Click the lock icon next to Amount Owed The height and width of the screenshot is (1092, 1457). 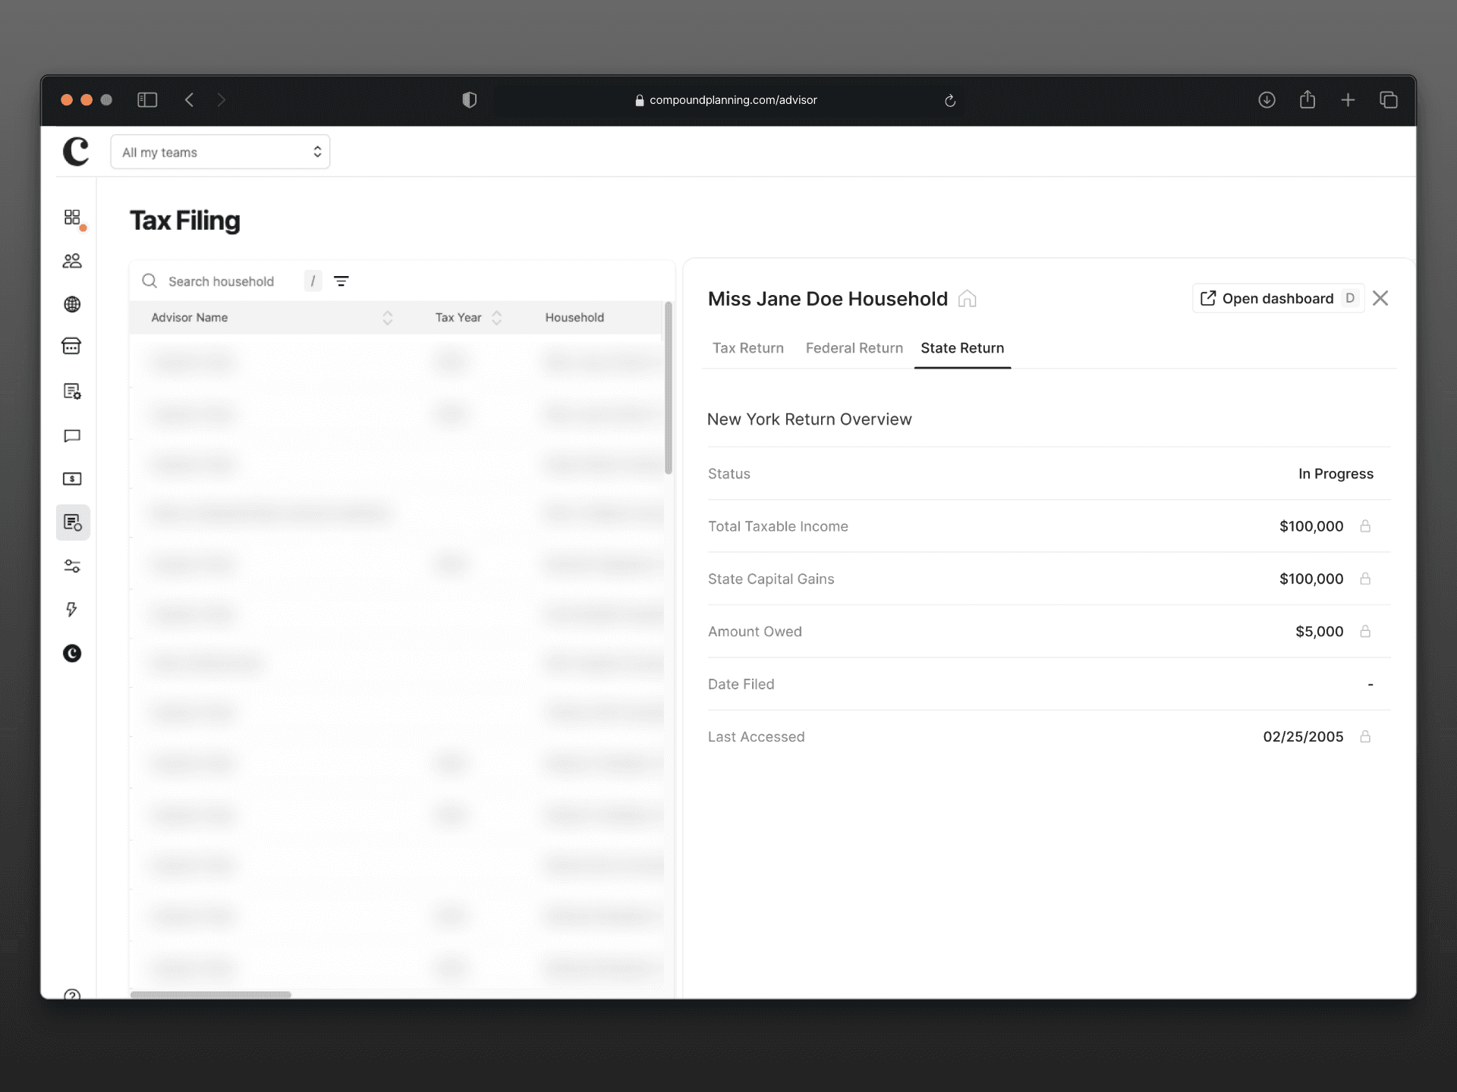[x=1365, y=631]
